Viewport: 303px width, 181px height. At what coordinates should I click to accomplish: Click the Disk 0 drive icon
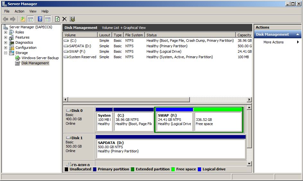point(68,110)
